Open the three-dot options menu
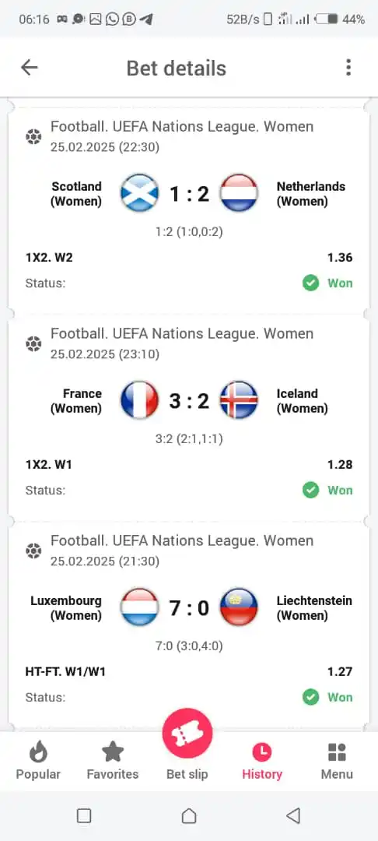Screen dimensions: 378x841 (x=348, y=68)
